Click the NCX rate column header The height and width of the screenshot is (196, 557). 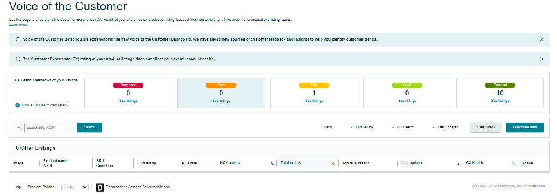click(190, 163)
